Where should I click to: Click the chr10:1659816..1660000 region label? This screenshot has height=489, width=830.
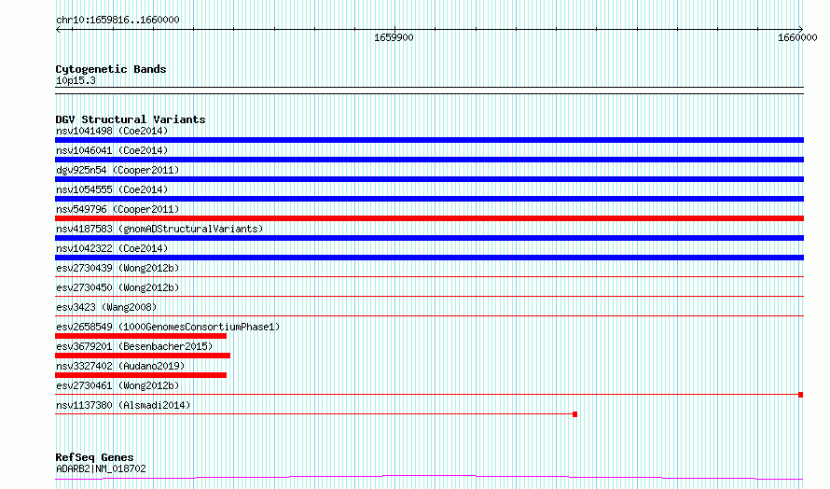[118, 20]
